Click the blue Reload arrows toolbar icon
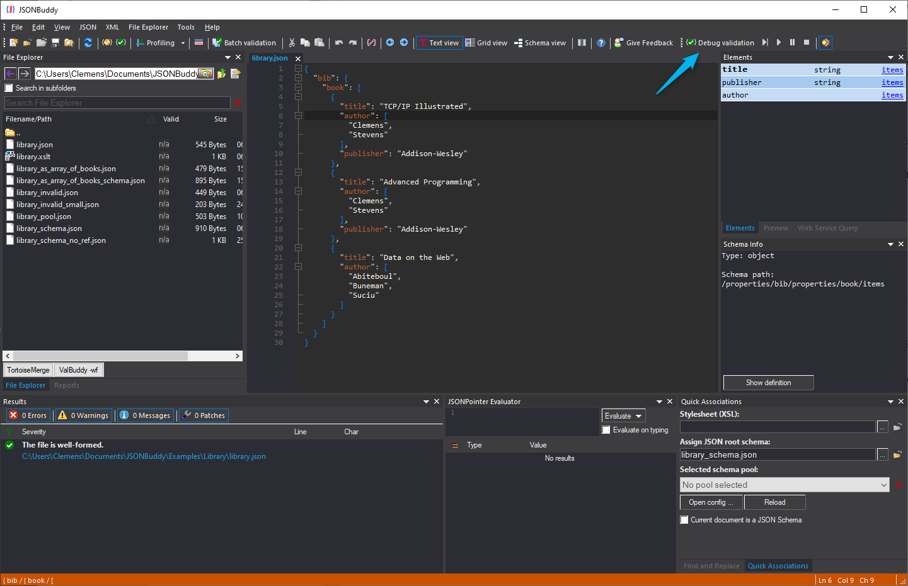Screen dimensions: 908x586 [x=88, y=43]
